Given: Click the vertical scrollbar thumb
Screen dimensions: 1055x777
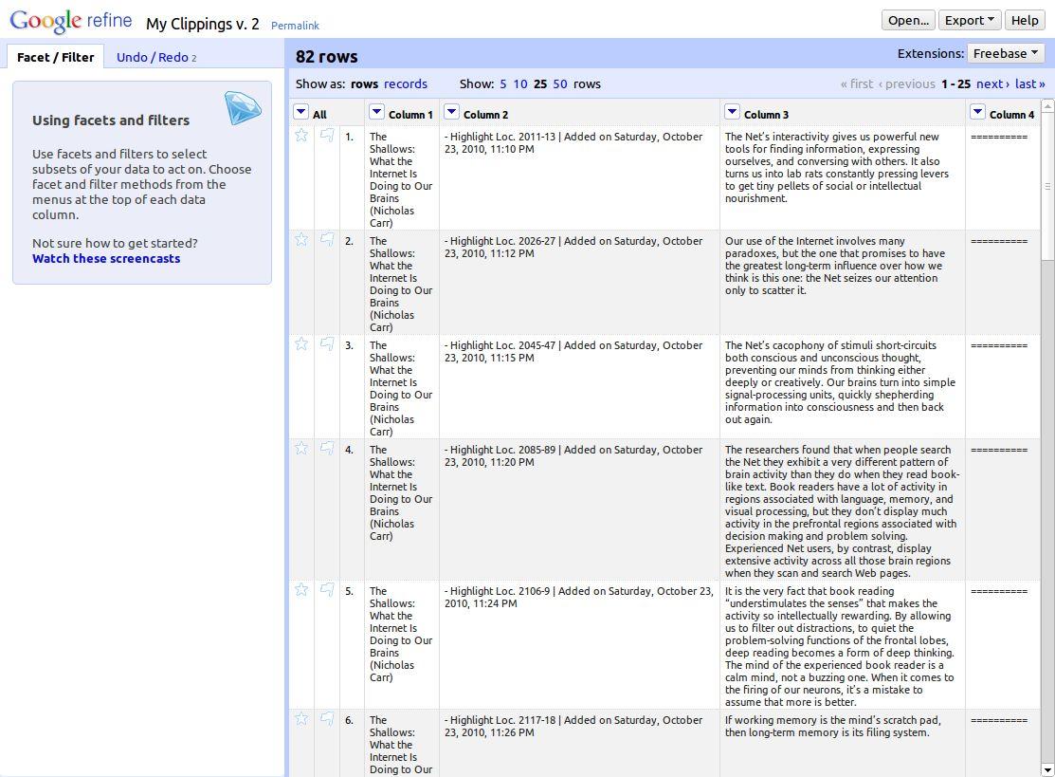Looking at the screenshot, I should click(x=1047, y=185).
